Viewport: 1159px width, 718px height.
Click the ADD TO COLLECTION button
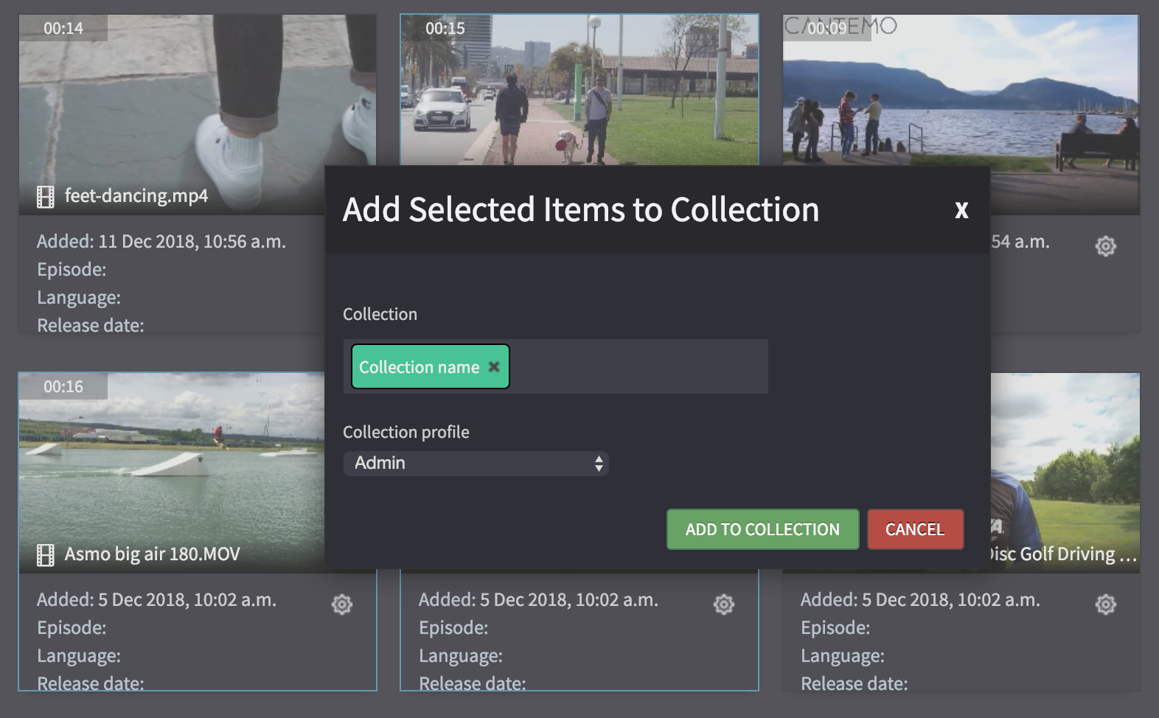pyautogui.click(x=762, y=529)
